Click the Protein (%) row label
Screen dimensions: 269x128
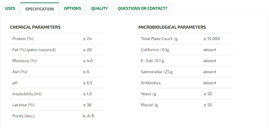[x=23, y=39]
